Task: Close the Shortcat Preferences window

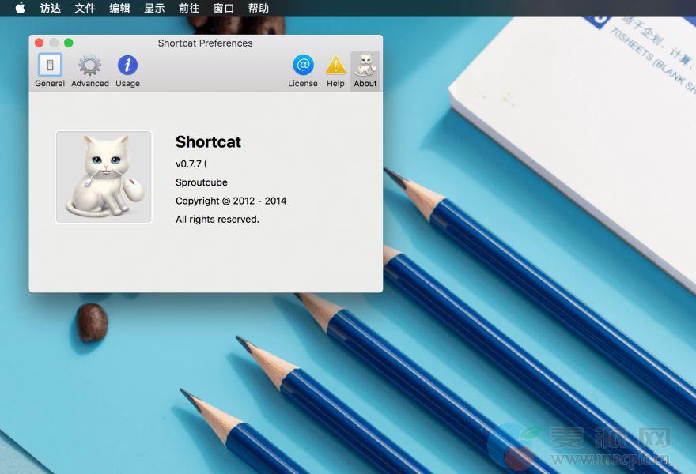Action: point(40,43)
